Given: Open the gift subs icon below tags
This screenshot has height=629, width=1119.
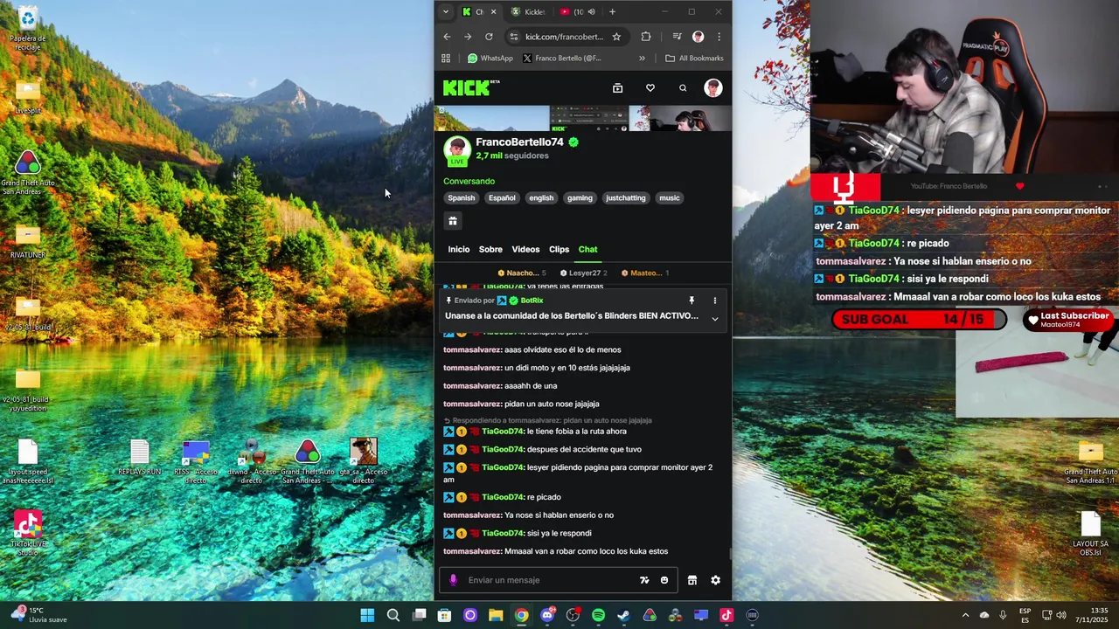Looking at the screenshot, I should pos(453,221).
